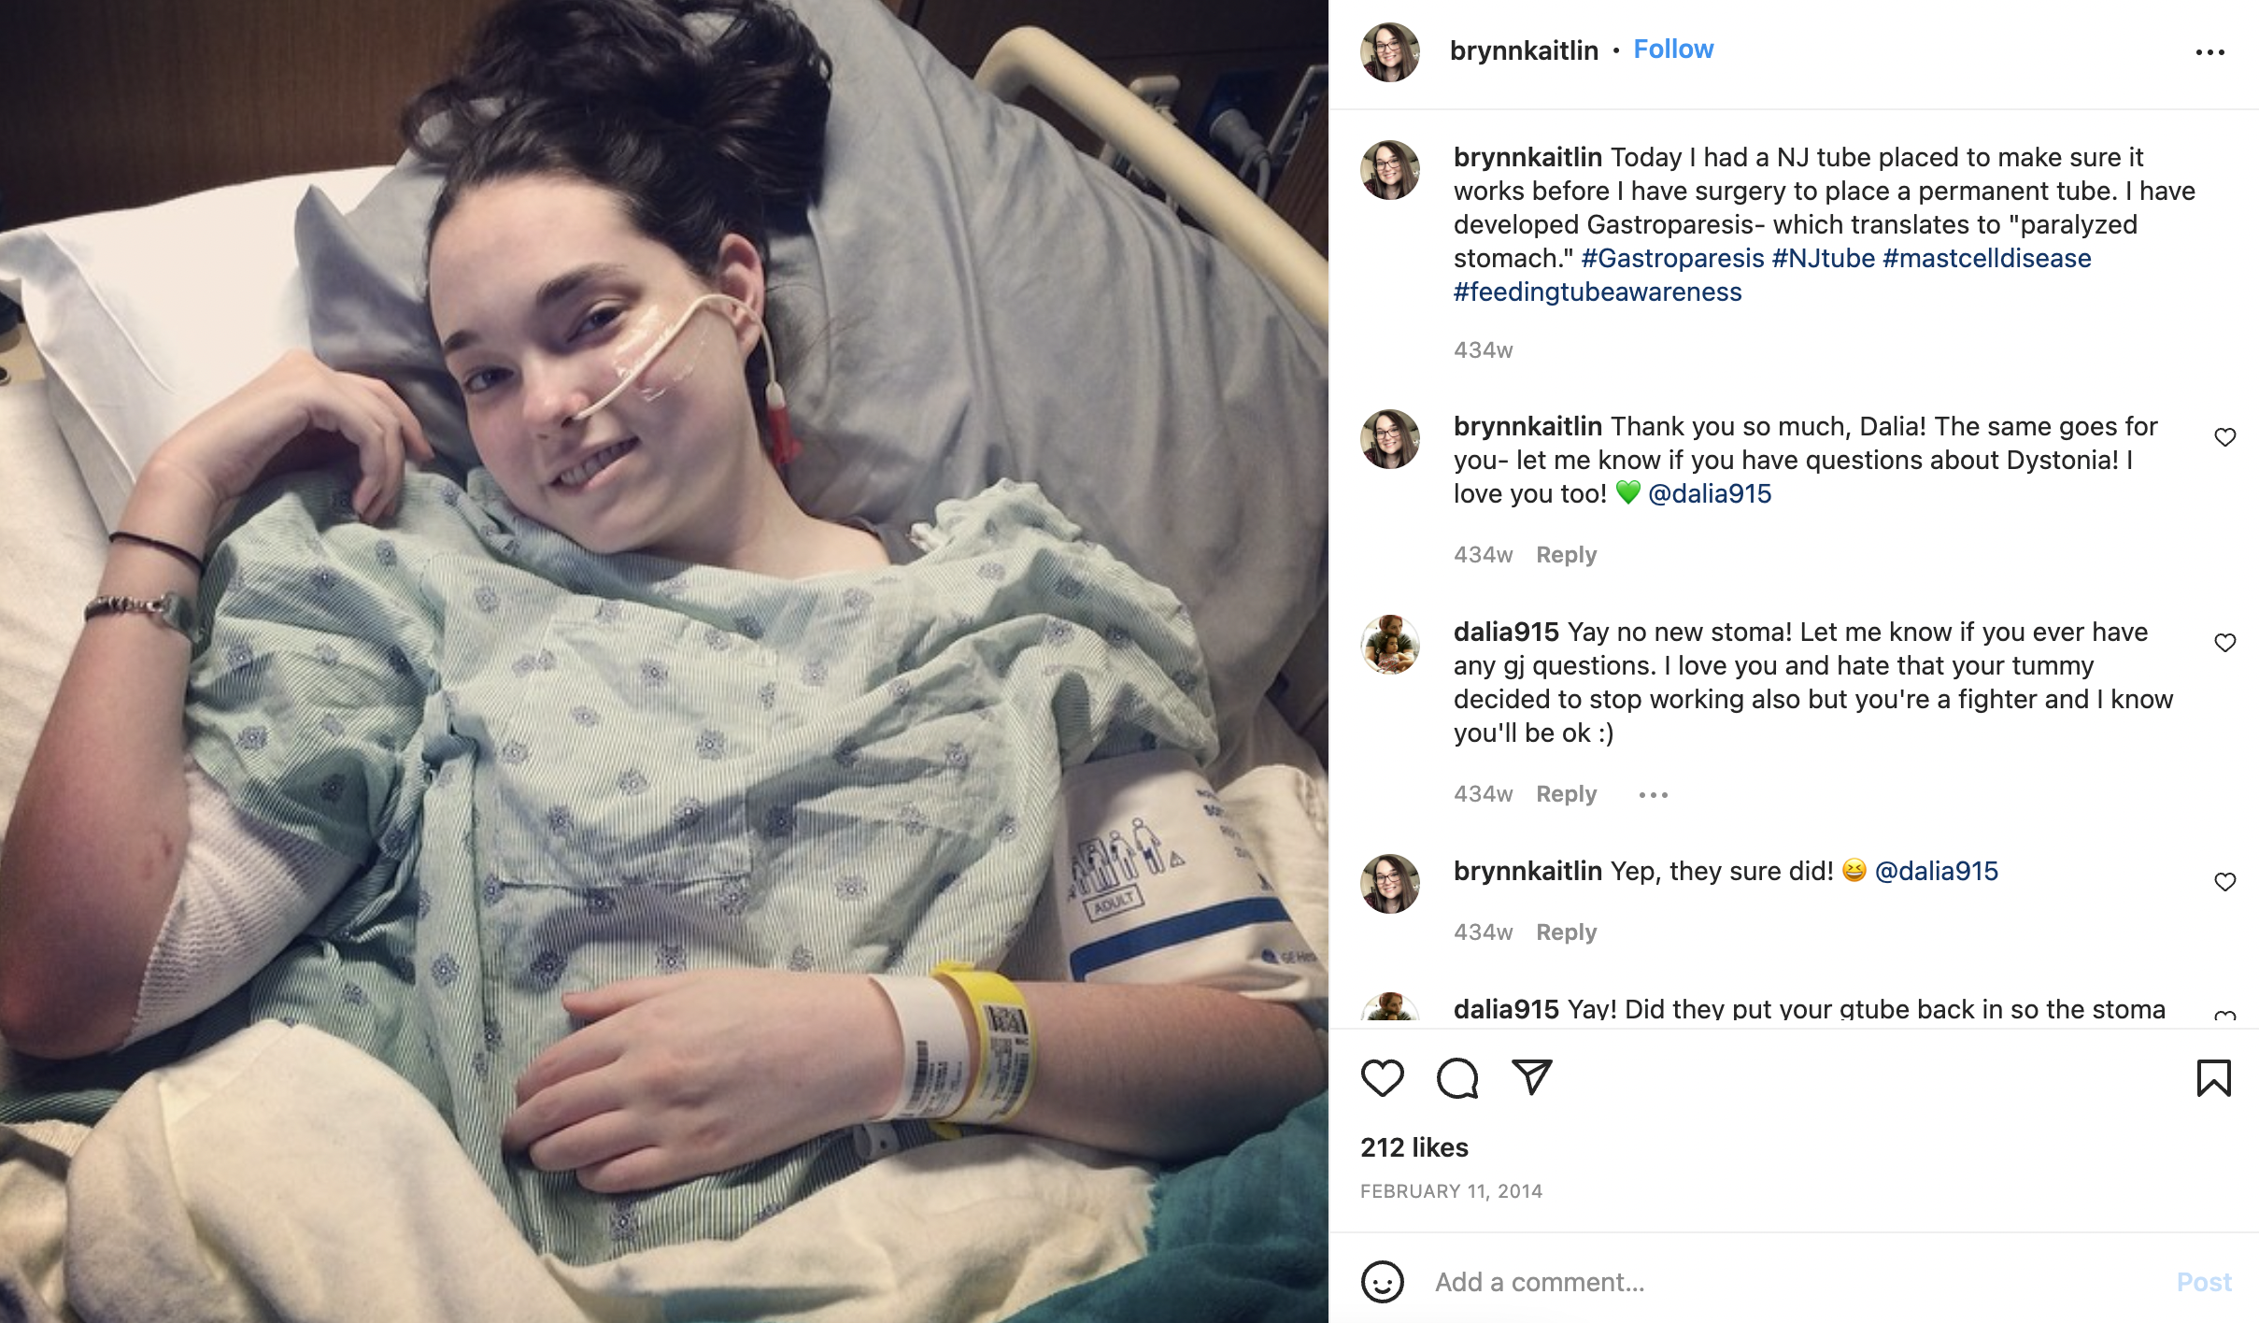The height and width of the screenshot is (1323, 2259).
Task: Open the #Gastroparesis hashtag
Action: (x=1672, y=258)
